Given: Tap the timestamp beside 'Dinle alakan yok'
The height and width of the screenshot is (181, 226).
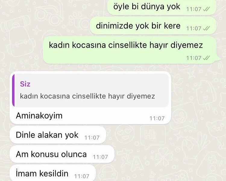Looking at the screenshot, I should tap(92, 138).
